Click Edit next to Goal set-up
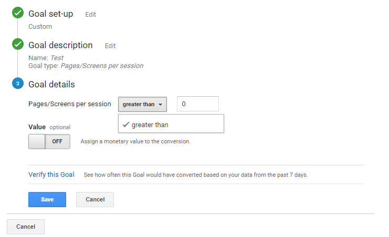 click(x=90, y=15)
